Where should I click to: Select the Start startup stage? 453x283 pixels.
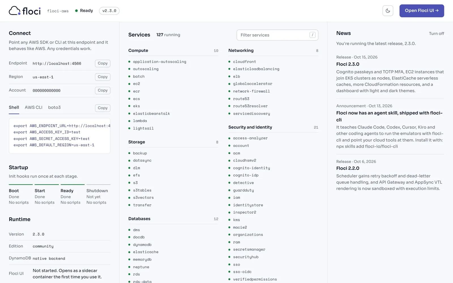46,195
